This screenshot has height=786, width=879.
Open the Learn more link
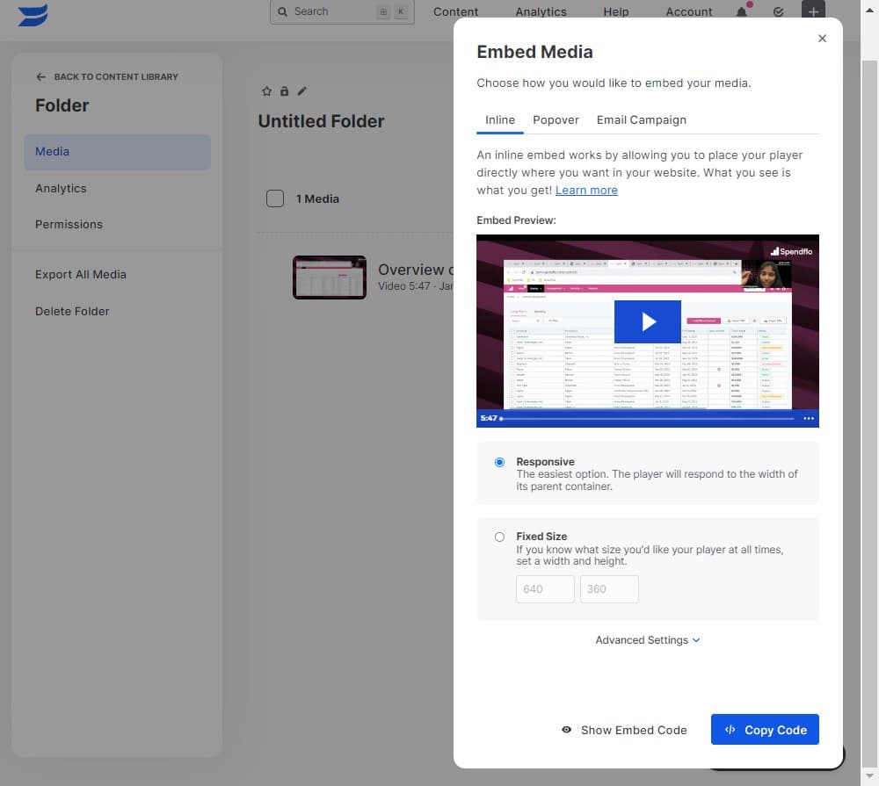[586, 190]
